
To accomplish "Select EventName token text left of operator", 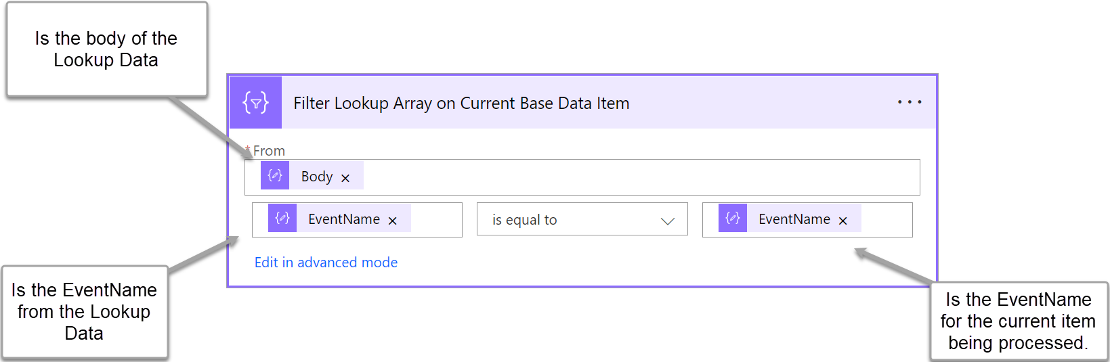I will (x=343, y=219).
